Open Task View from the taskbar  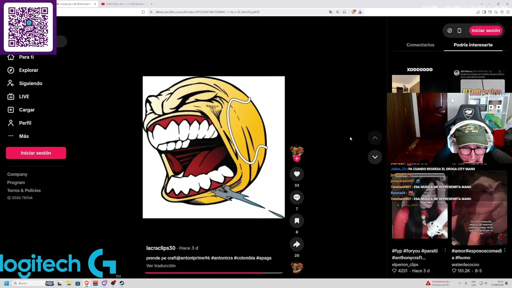[60, 283]
